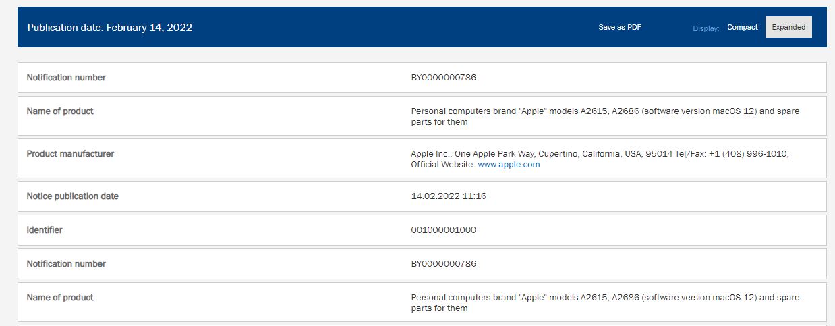The width and height of the screenshot is (835, 326).
Task: Click the first Name of product label
Action: 60,111
